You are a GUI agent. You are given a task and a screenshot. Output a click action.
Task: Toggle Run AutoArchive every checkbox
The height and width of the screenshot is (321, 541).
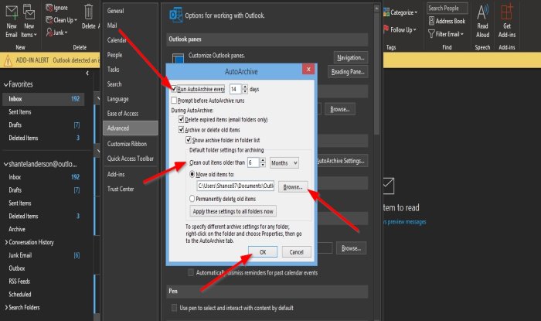[x=174, y=89]
